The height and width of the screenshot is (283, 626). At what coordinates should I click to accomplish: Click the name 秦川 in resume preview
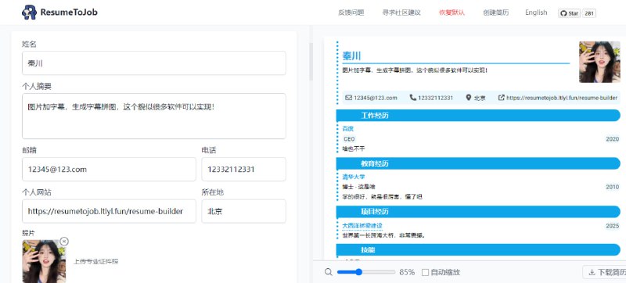[351, 56]
